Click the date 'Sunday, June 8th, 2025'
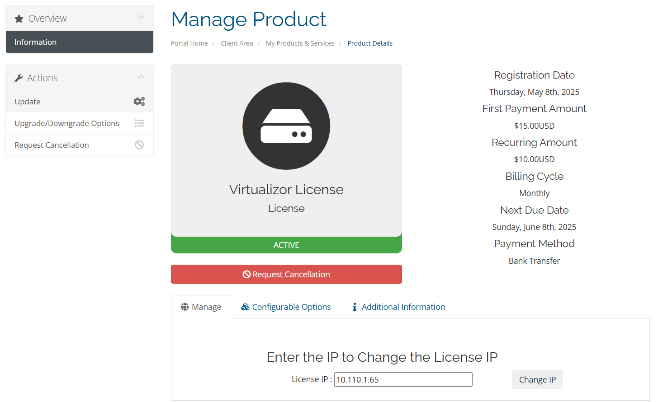 tap(534, 227)
